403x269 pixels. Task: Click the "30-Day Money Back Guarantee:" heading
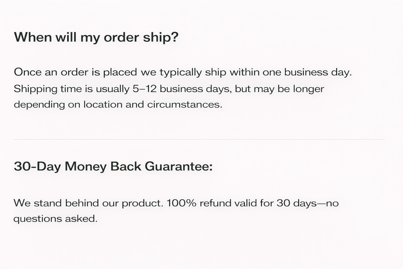[113, 166]
